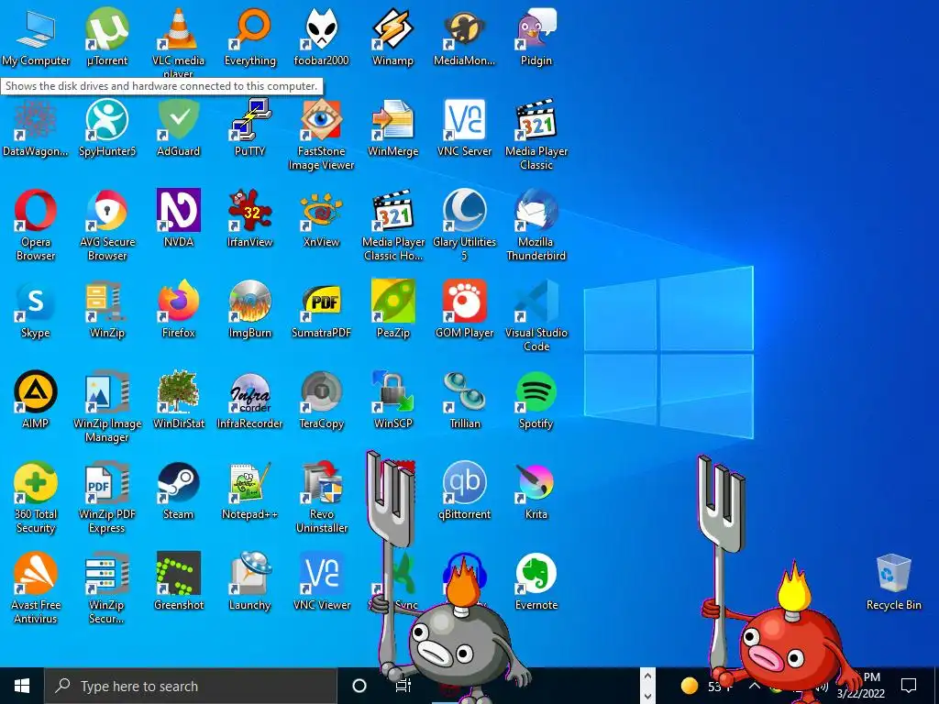The width and height of the screenshot is (939, 704).
Task: Select the Visual Studio Code shortcut
Action: tap(536, 301)
